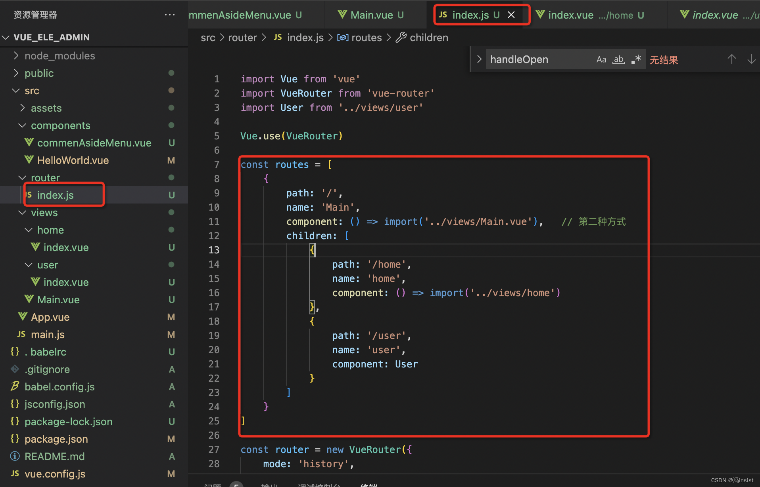Click the JS icon of vue.config.js

[x=15, y=474]
